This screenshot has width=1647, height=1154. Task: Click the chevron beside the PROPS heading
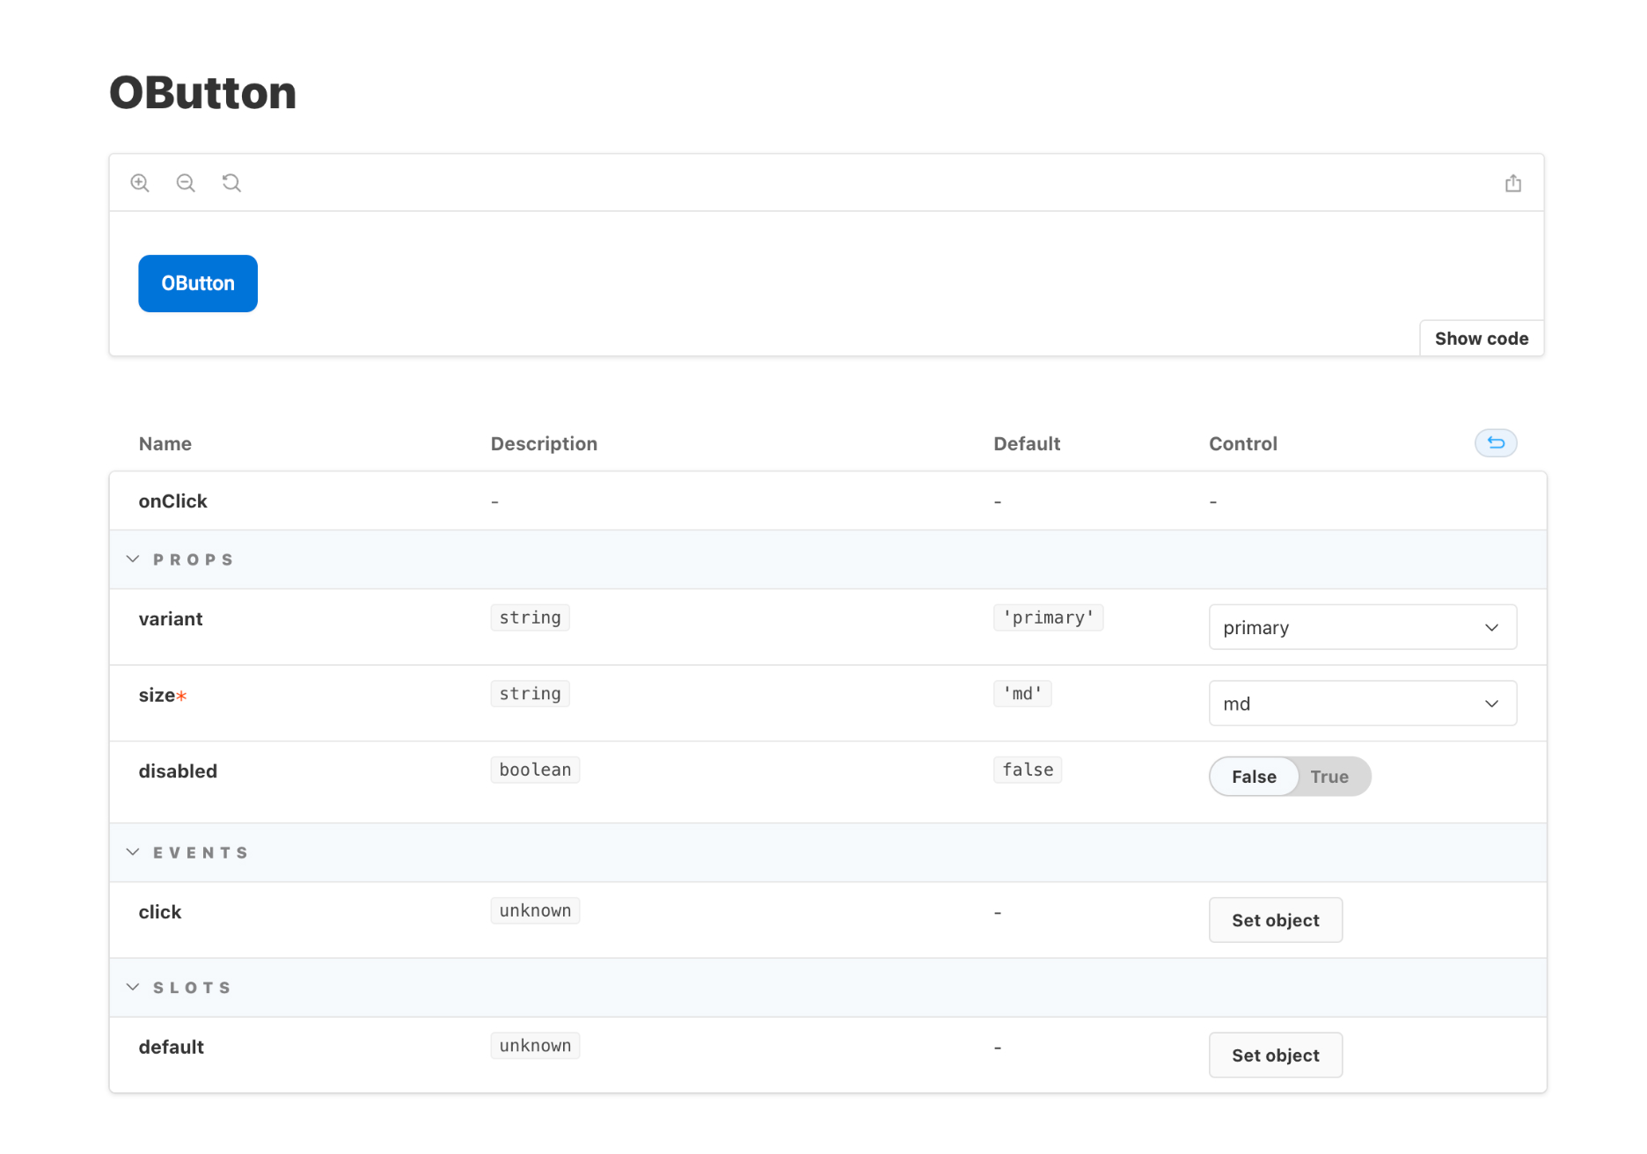point(133,559)
